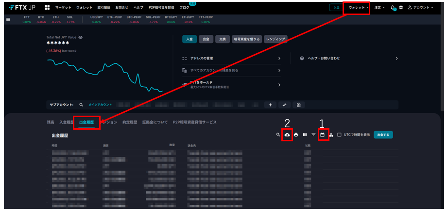
Task: Click the help question mark icon
Action: tap(302, 59)
